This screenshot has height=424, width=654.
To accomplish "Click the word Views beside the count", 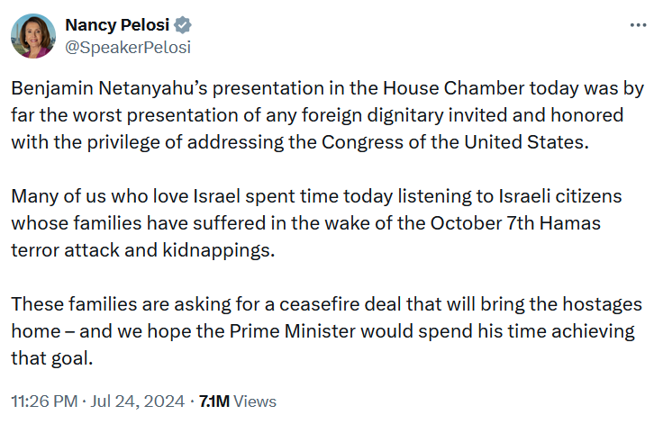I will 259,401.
